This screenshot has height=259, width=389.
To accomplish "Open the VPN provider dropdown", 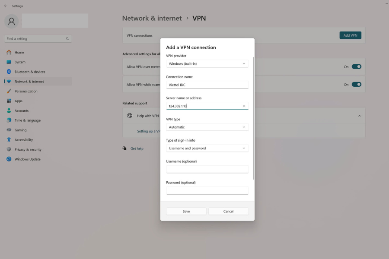I will (207, 63).
